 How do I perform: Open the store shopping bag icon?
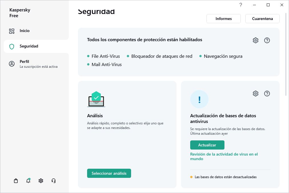point(16,181)
